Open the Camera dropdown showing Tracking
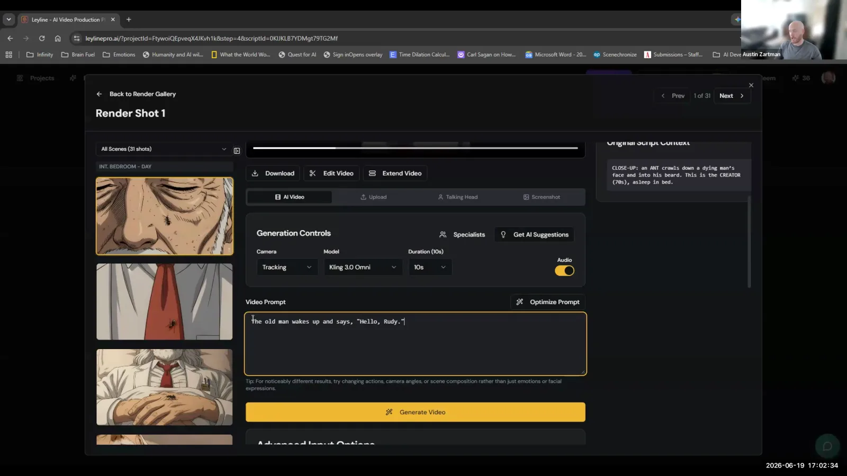 [287, 267]
